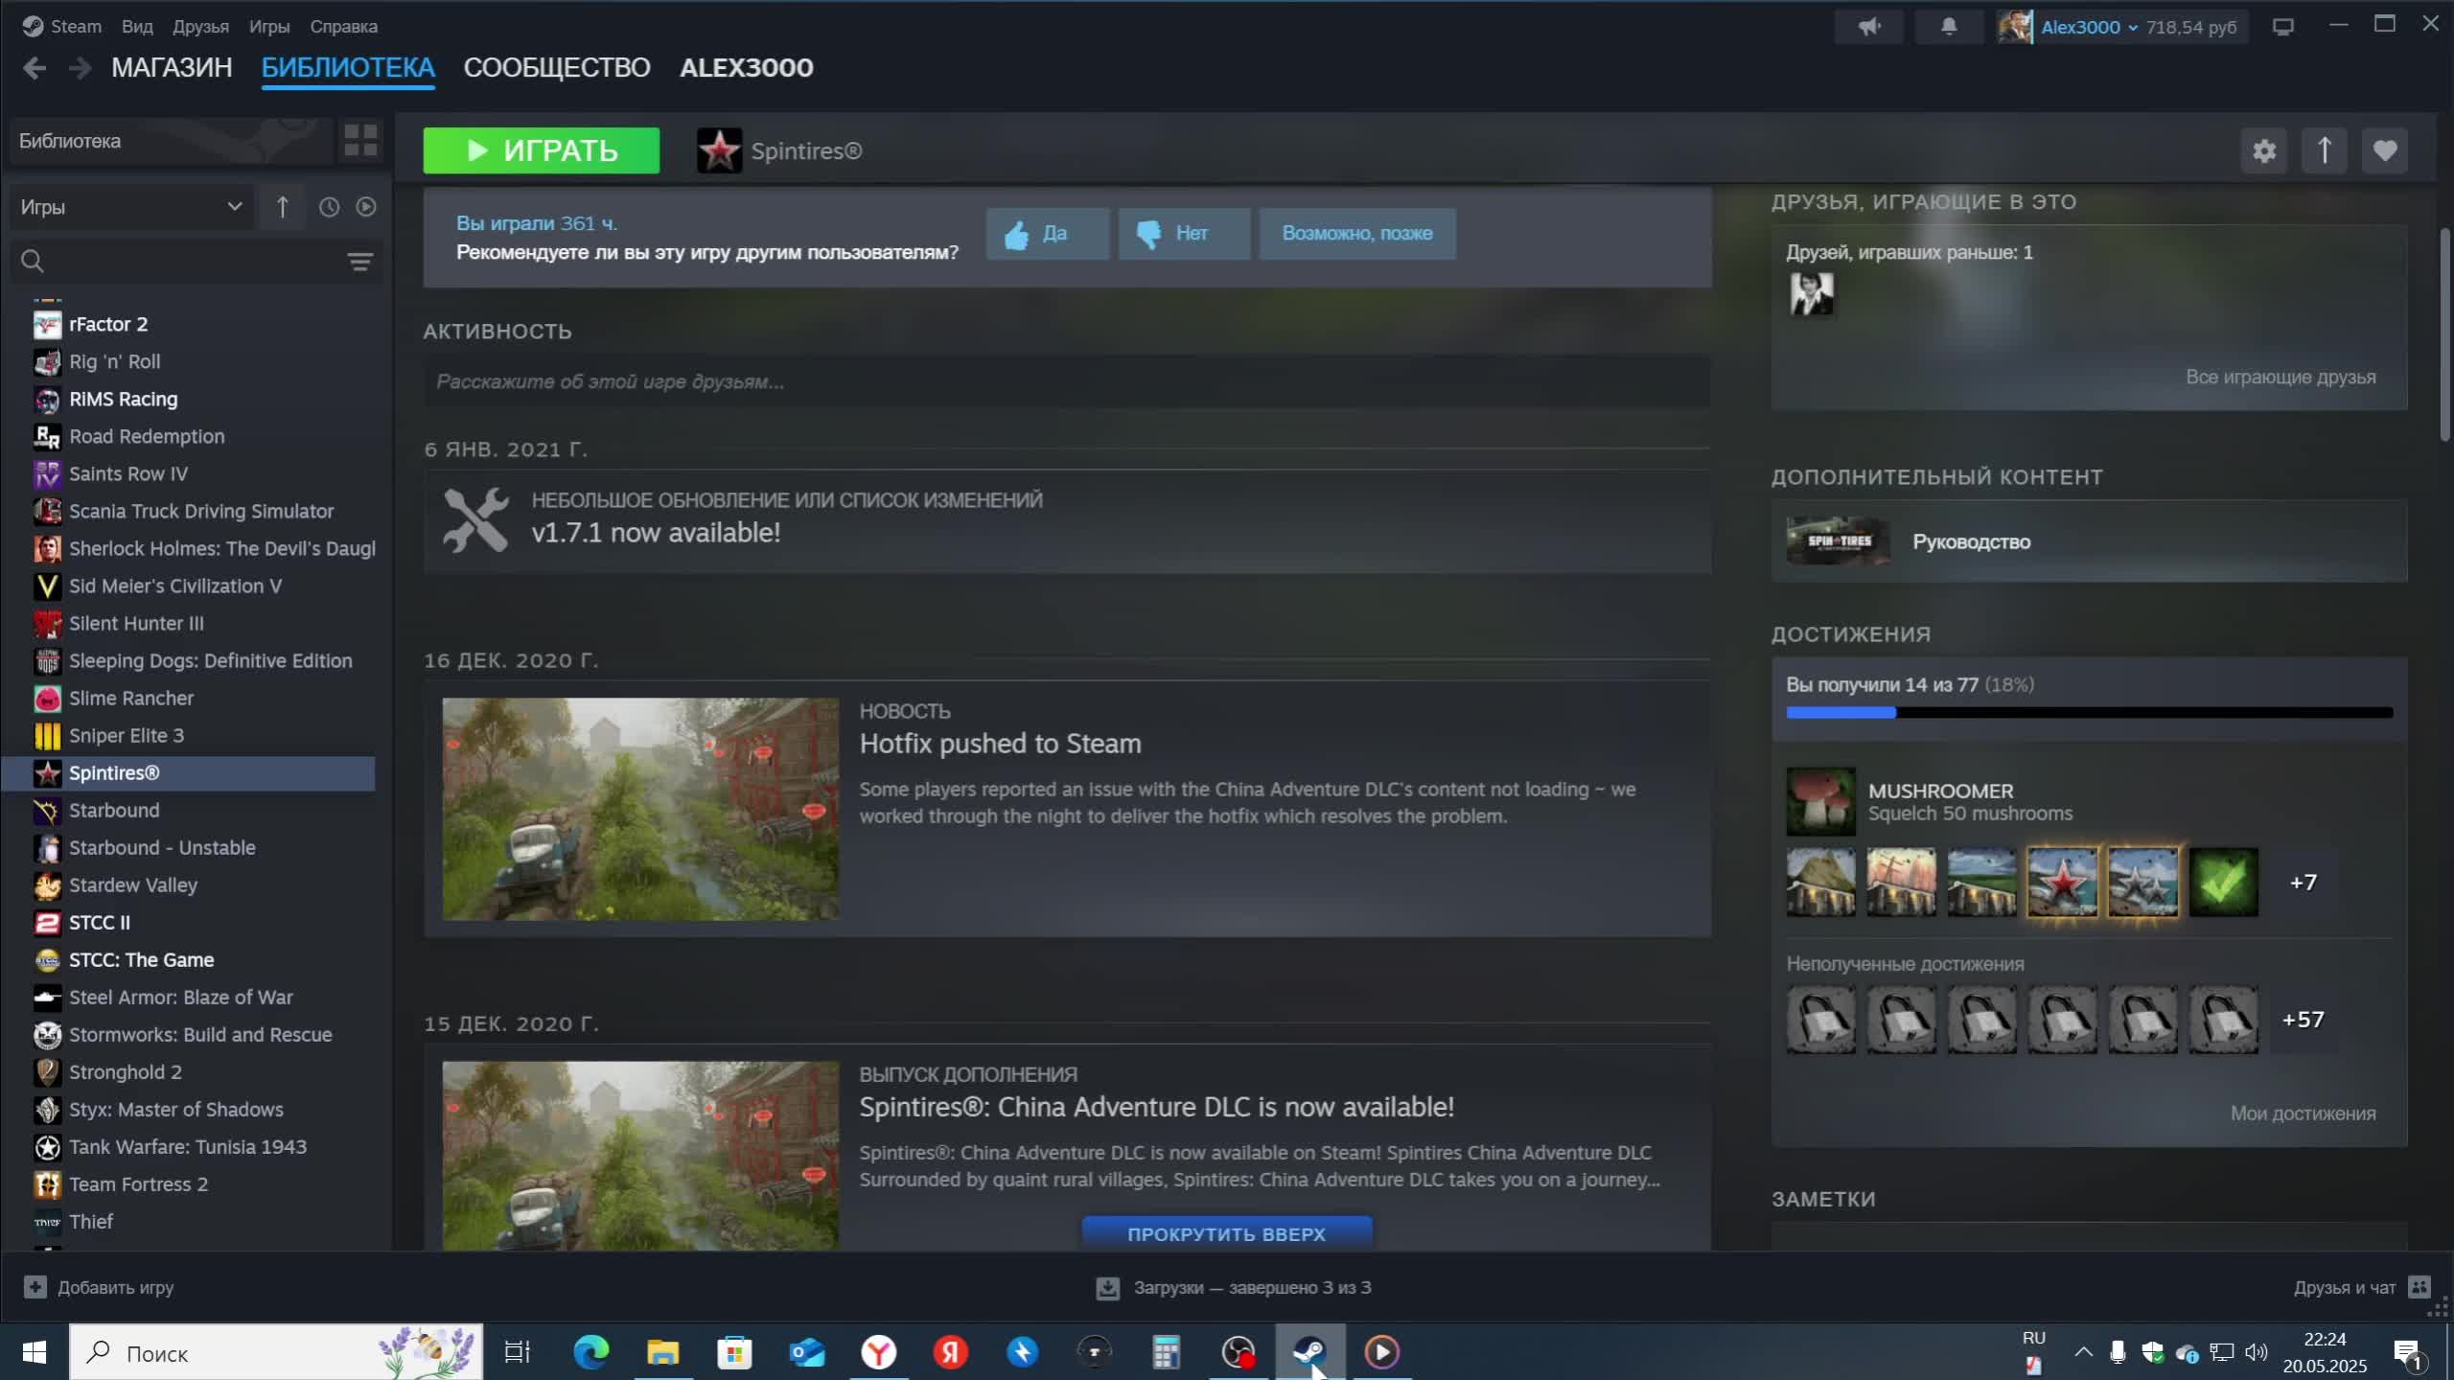2454x1380 pixels.
Task: Toggle ready-to-play filter icon
Action: (x=366, y=207)
